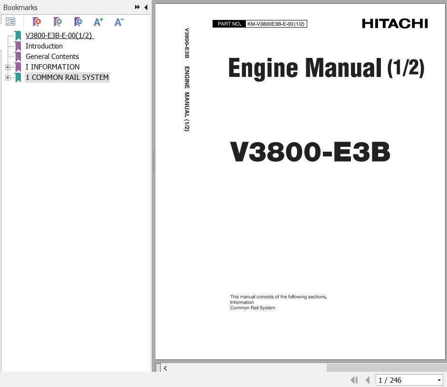Click the vertical spine text V3800-E3B ENGINE MANUAL
This screenshot has width=447, height=387.
click(187, 79)
